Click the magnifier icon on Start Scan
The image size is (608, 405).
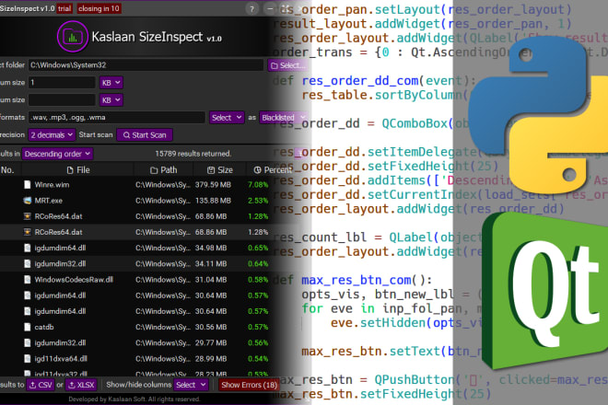coord(126,135)
